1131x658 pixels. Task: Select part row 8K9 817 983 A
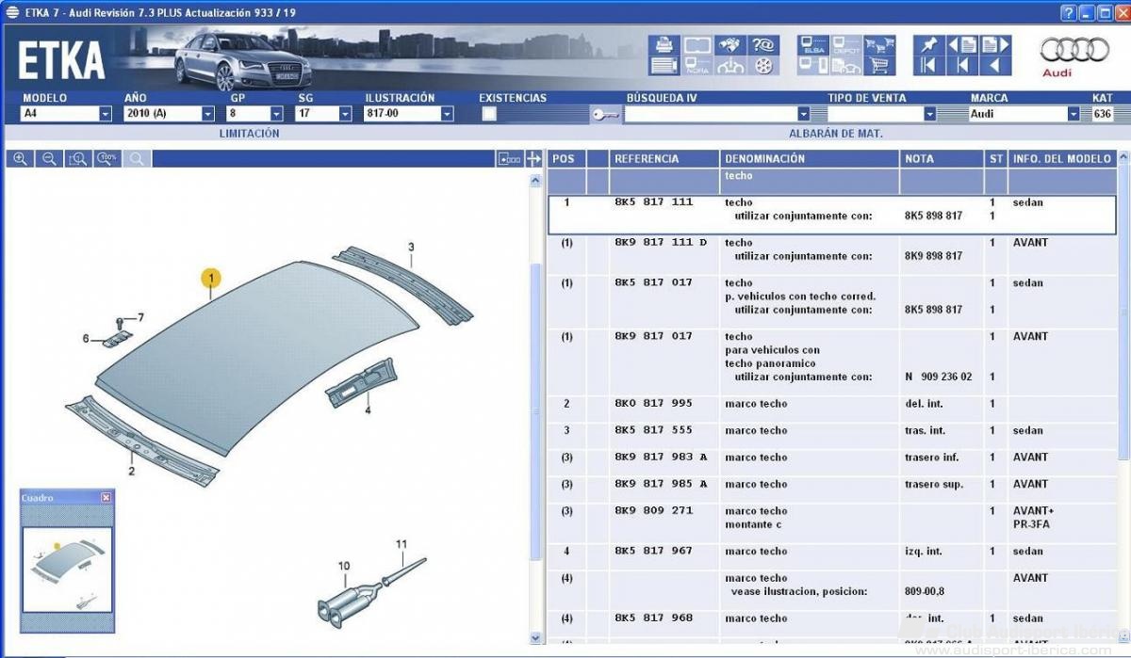click(x=832, y=463)
